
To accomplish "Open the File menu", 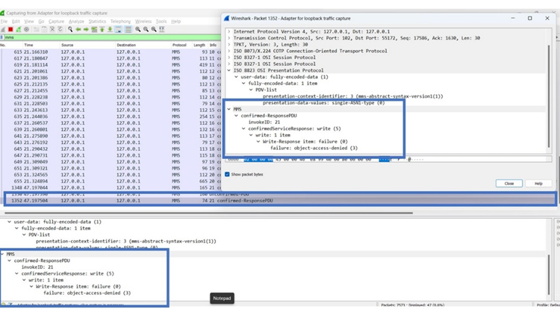I will [x=4, y=22].
